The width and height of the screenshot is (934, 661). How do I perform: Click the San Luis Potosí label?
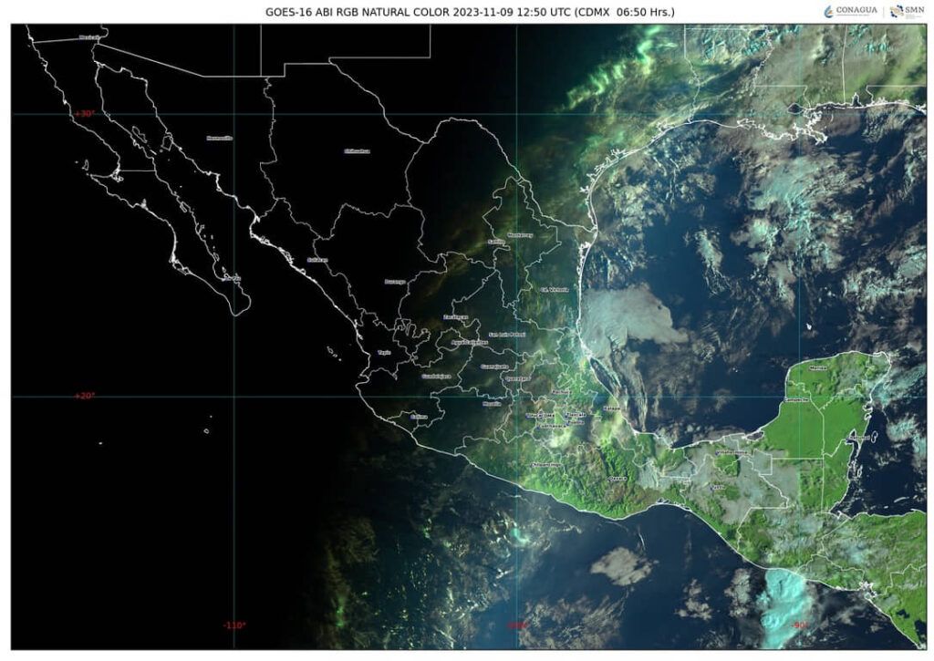pos(504,335)
